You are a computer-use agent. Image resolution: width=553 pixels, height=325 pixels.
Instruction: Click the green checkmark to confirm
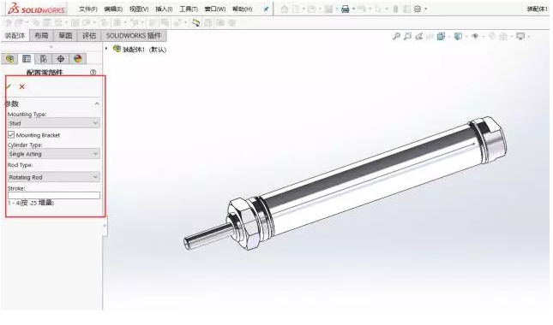pyautogui.click(x=9, y=86)
